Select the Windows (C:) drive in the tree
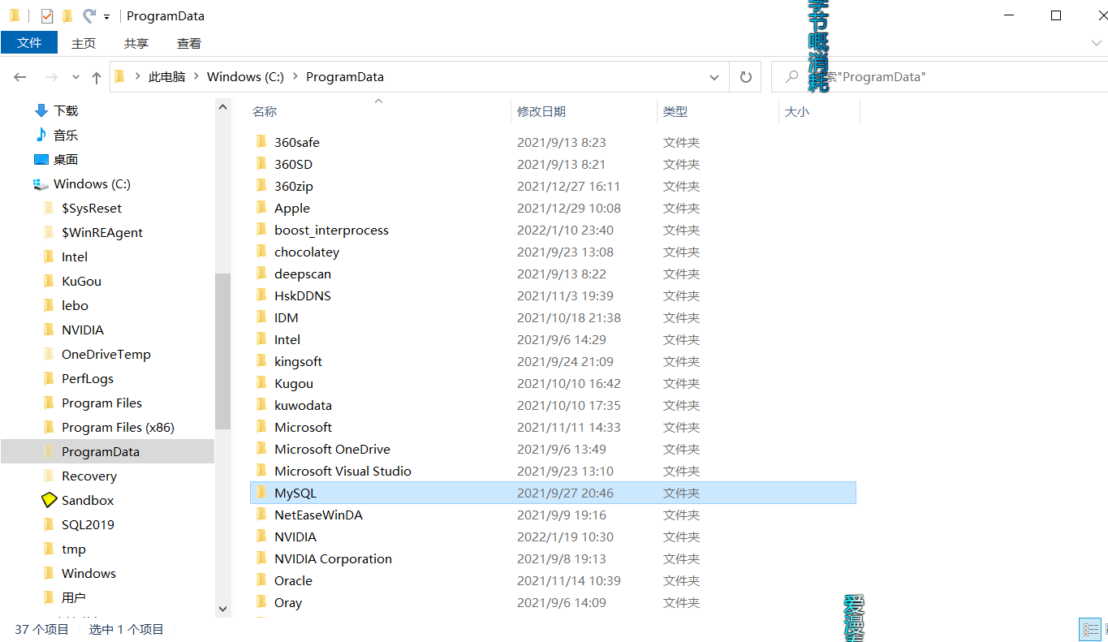Screen dimensions: 1108x642 pos(92,183)
